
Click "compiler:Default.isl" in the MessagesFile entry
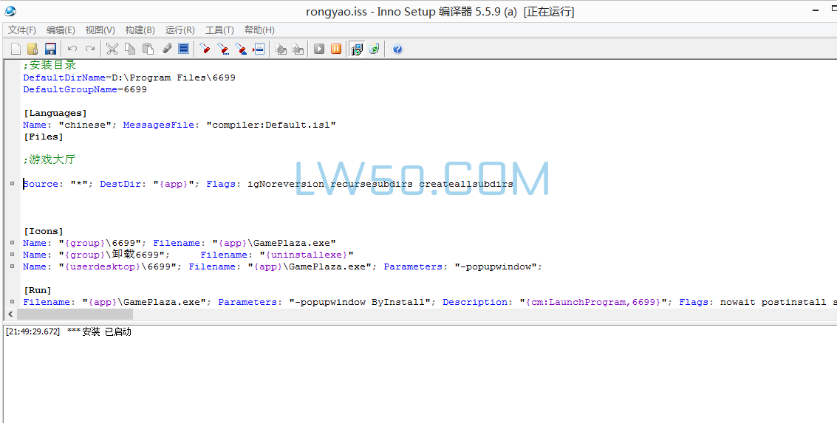pos(271,125)
